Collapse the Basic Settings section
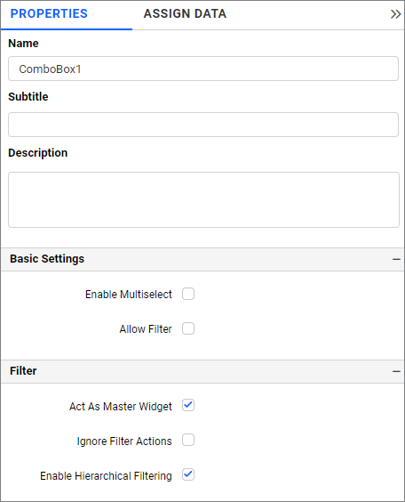This screenshot has height=502, width=405. coord(396,259)
